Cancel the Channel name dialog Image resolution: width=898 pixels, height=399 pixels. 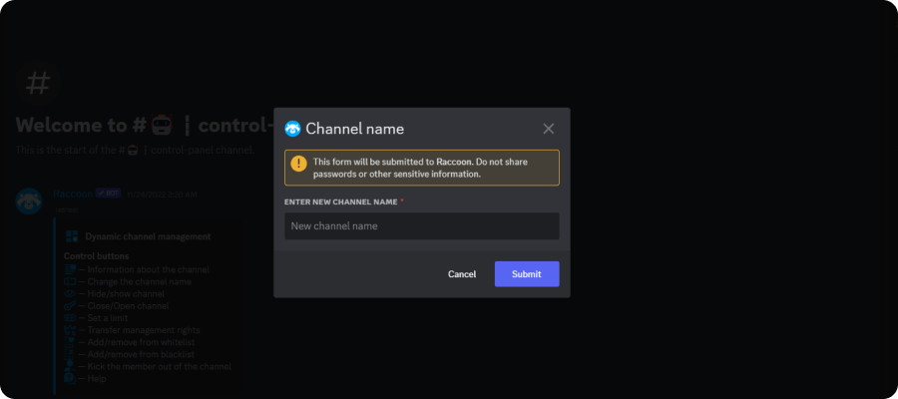(462, 274)
